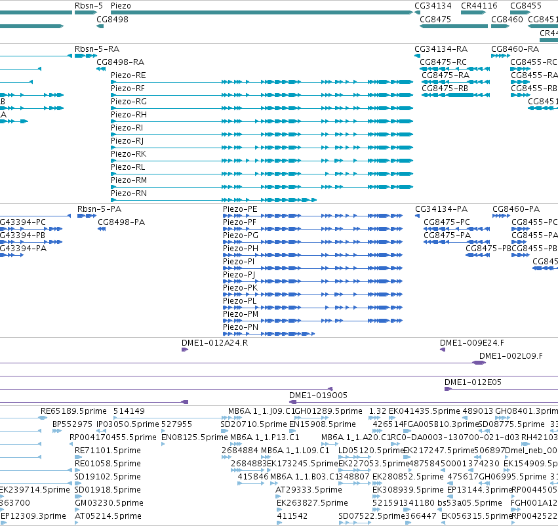Viewport: 558px width, 526px height.
Task: Open the Rbsn-5-RA transcript
Action: [x=86, y=56]
